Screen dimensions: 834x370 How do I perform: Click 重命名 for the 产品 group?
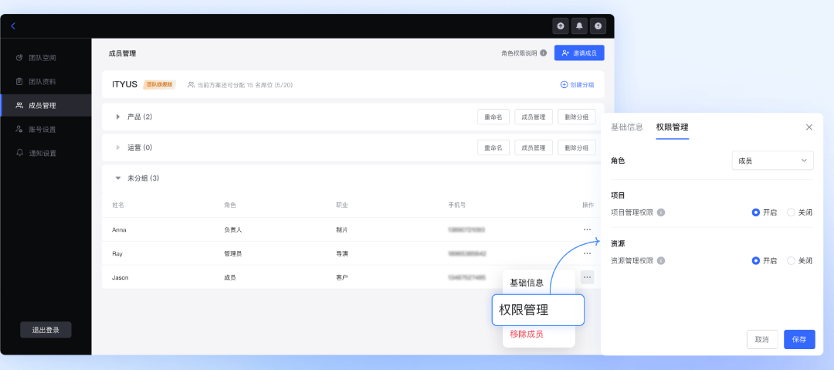(x=493, y=117)
